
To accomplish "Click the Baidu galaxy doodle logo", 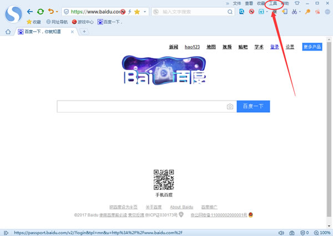I will [164, 70].
